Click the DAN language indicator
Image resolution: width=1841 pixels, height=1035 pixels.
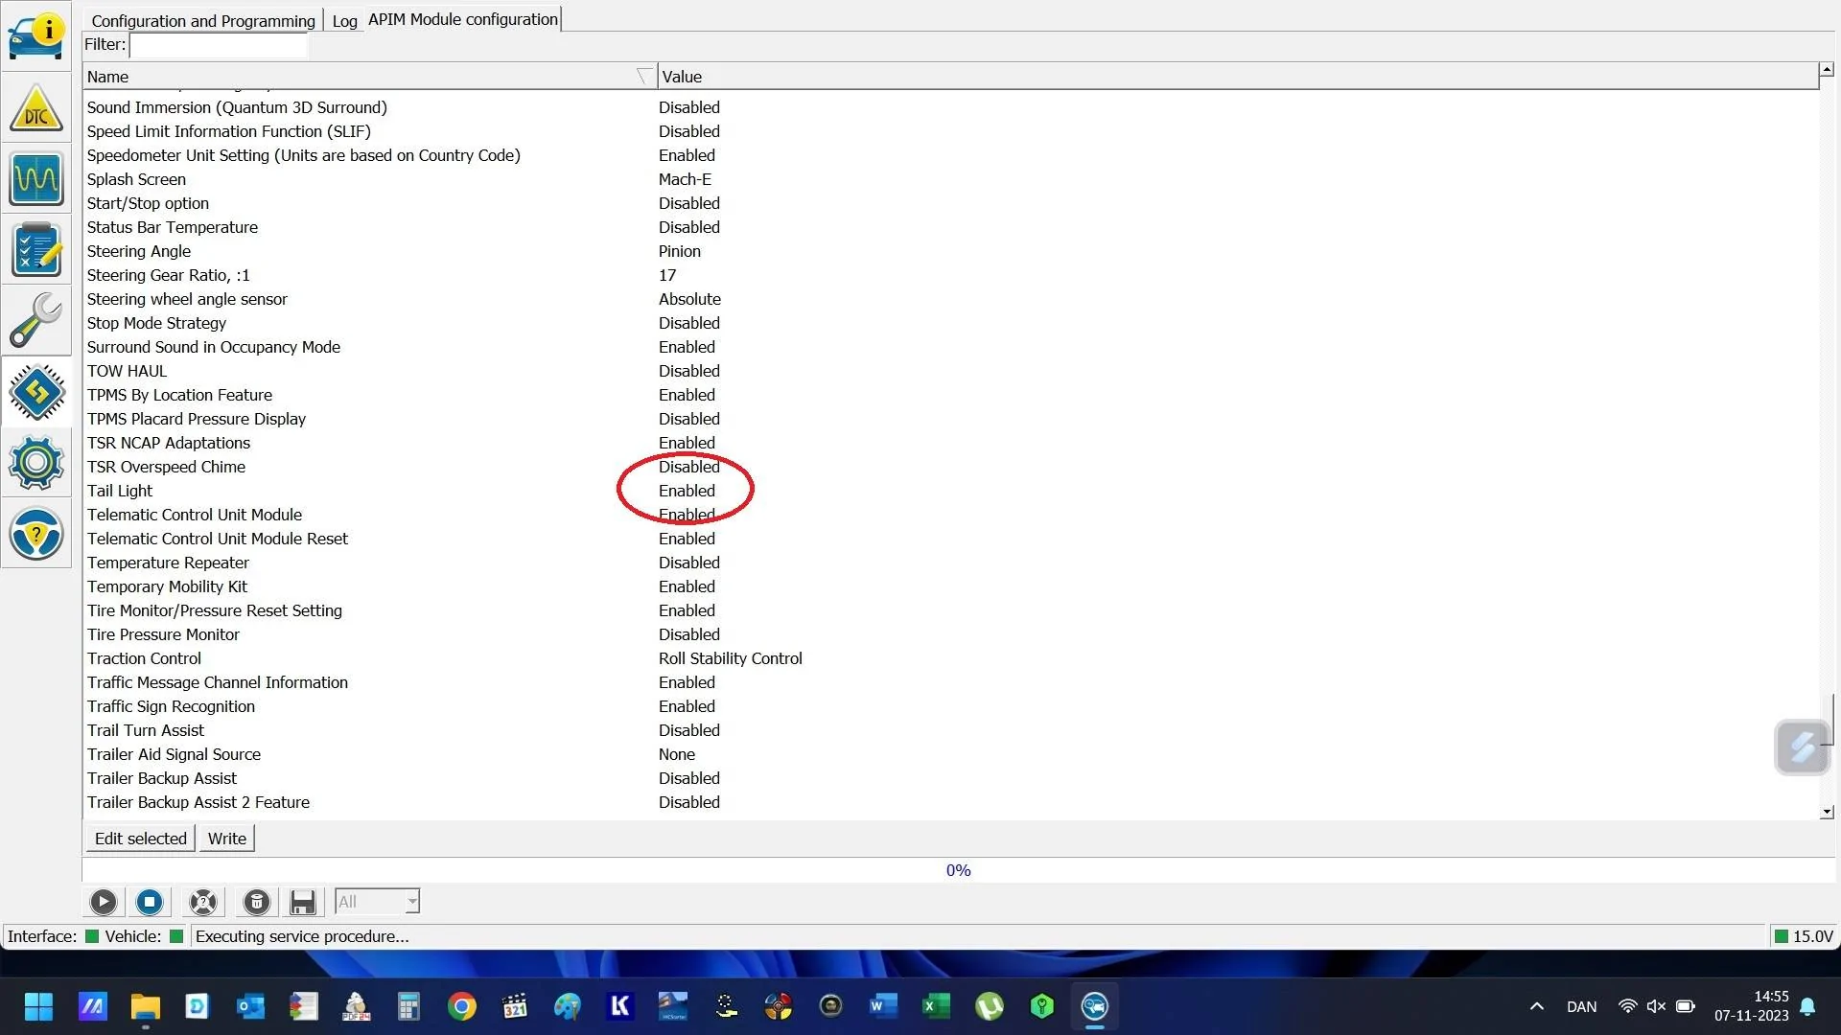tap(1581, 1006)
